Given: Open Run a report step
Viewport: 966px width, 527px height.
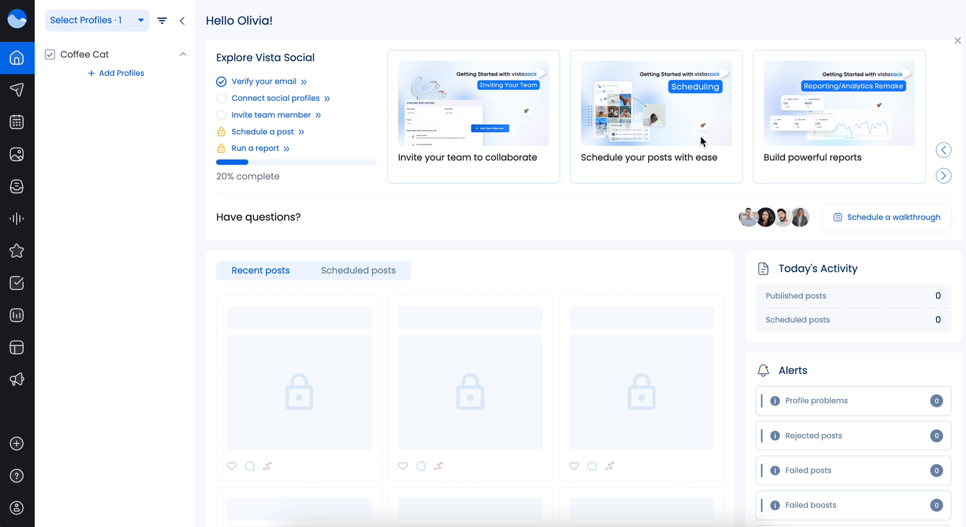Looking at the screenshot, I should point(260,149).
